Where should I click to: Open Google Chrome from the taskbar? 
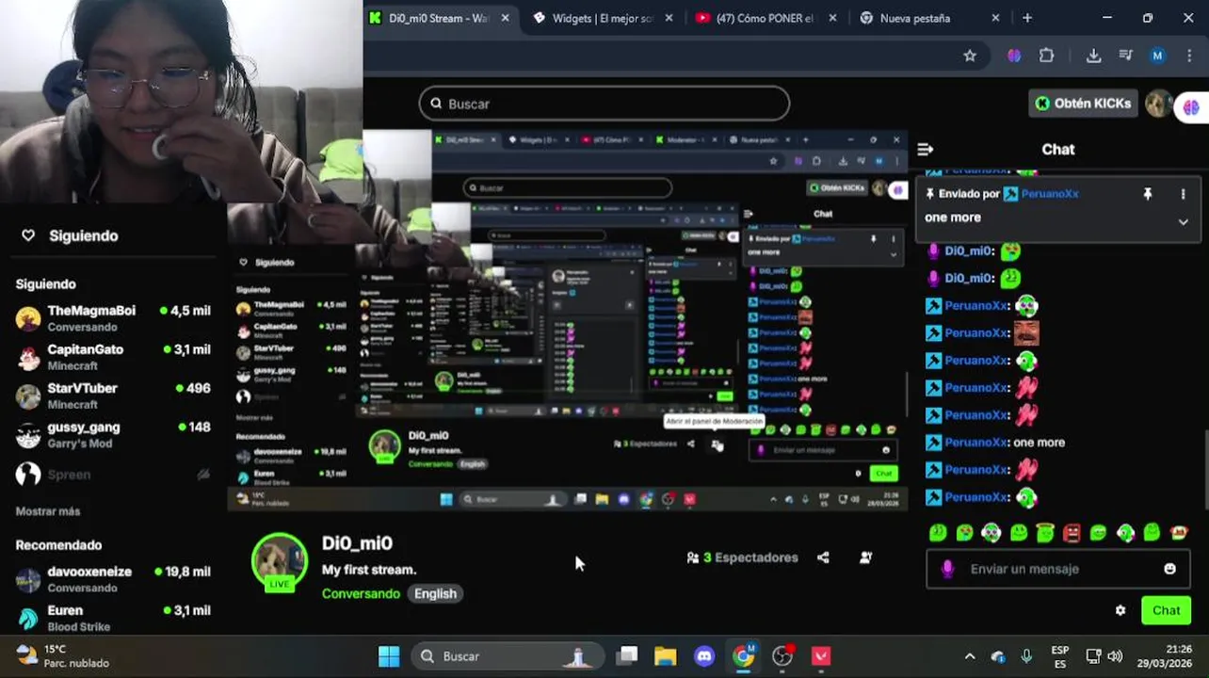[744, 656]
